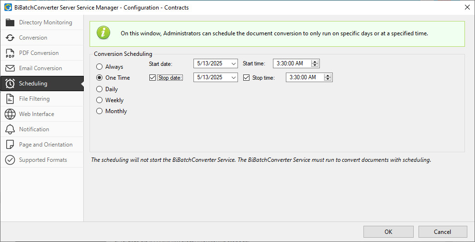The width and height of the screenshot is (475, 242).
Task: Click the Email Conversion envelope icon
Action: 10,68
